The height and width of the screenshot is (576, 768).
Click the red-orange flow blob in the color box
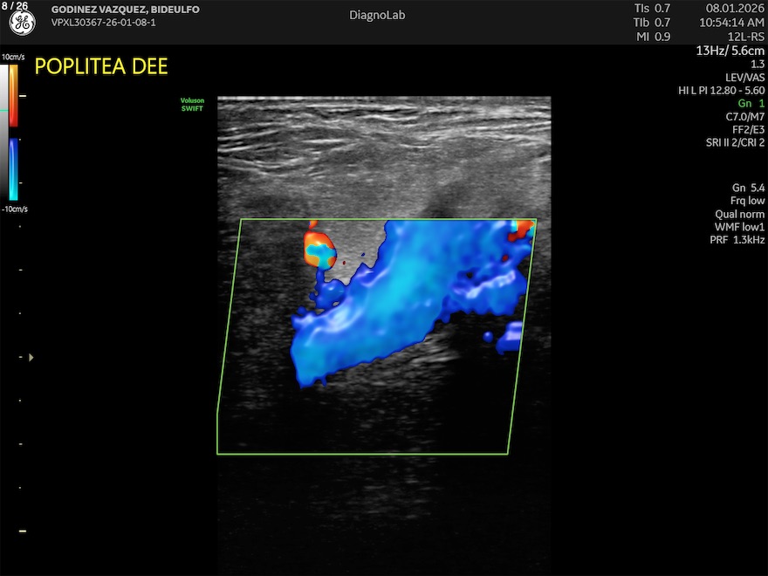[x=320, y=246]
